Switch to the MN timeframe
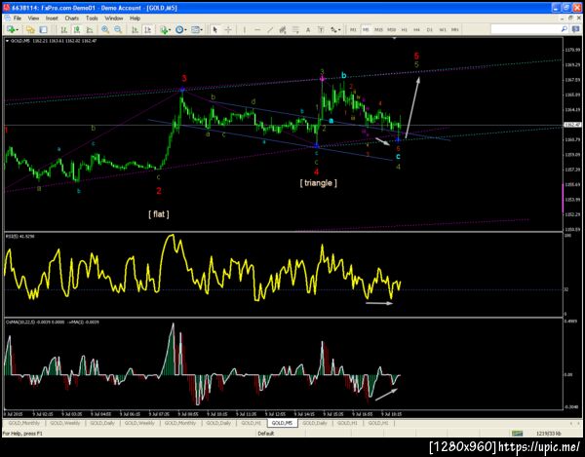 [x=454, y=30]
